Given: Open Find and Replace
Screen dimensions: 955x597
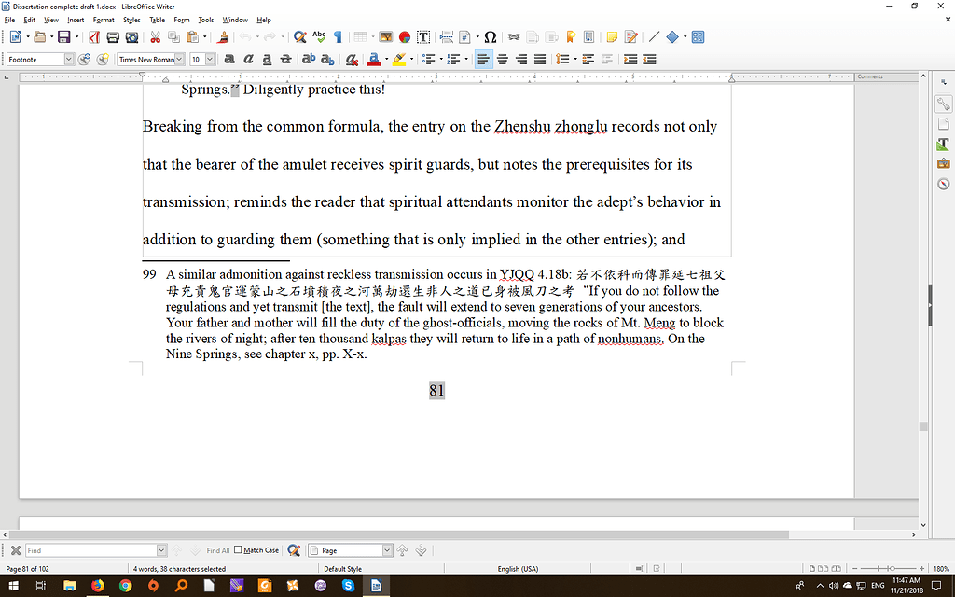Looking at the screenshot, I should point(299,37).
